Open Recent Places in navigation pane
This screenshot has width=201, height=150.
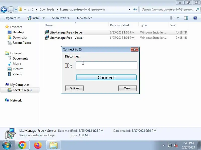pos(22,42)
